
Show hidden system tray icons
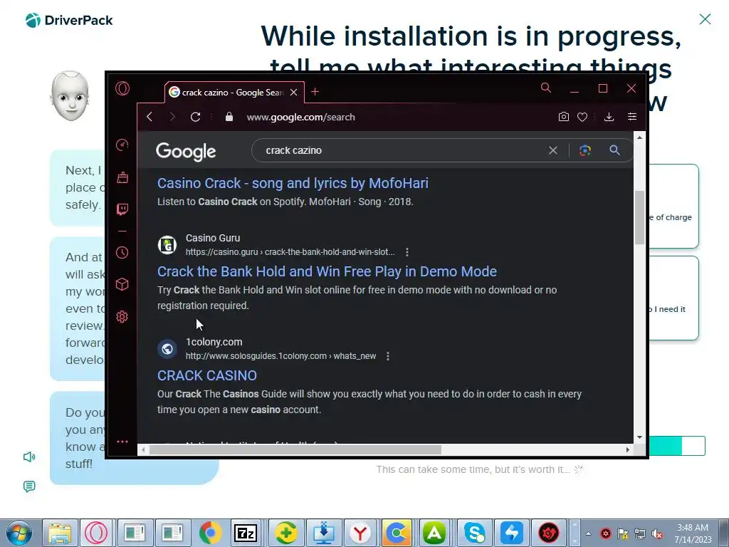(x=589, y=533)
